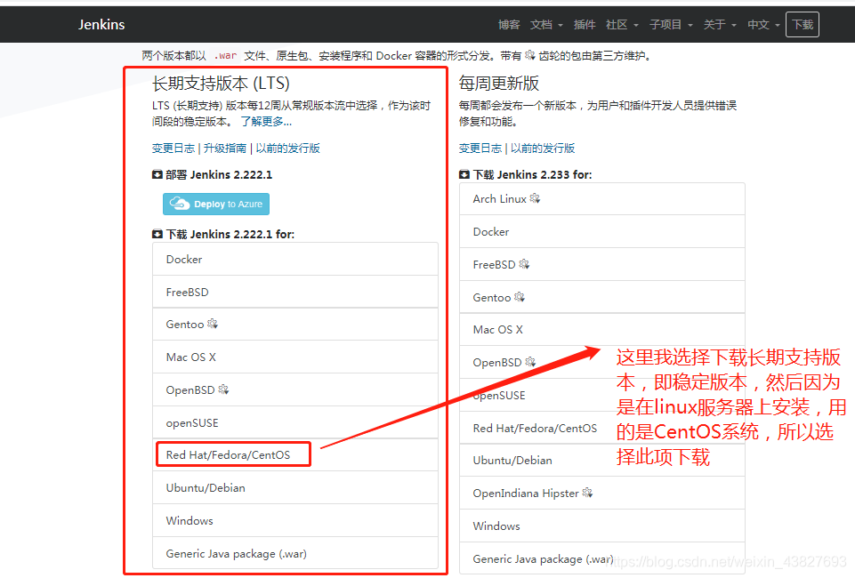Click download icon before 下载 Jenkins 2.222.1

[156, 234]
